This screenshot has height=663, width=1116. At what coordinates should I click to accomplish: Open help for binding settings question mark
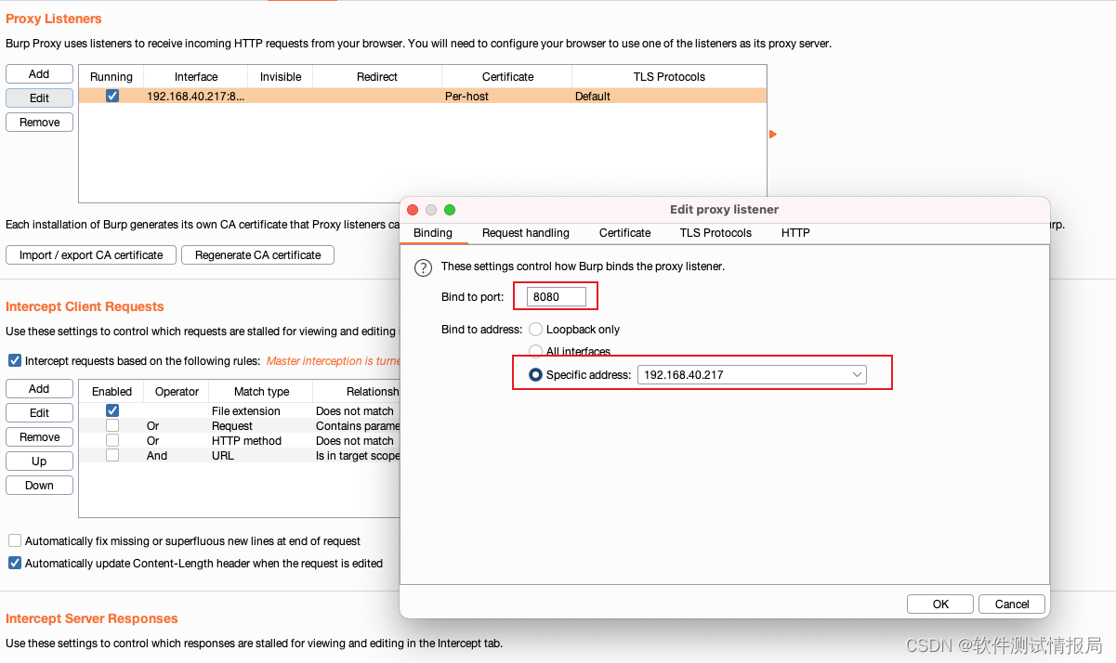coord(423,267)
